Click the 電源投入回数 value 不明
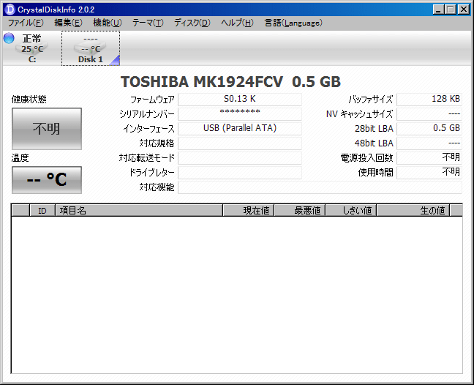 point(429,158)
